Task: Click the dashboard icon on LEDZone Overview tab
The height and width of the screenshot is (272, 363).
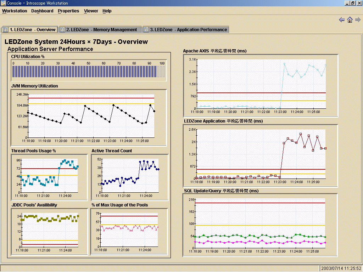Action: click(x=6, y=30)
